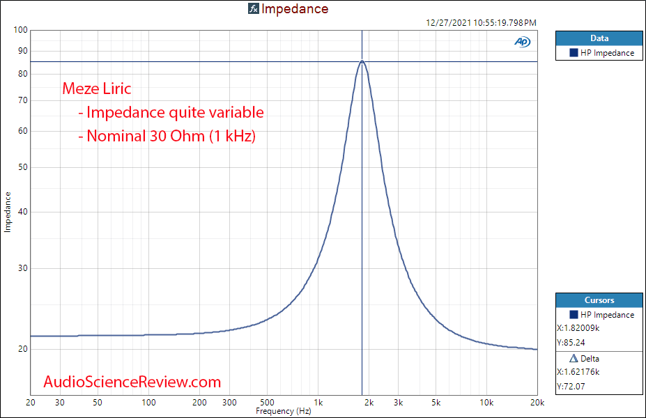Click the "500" label on the frequency axis
This screenshot has width=646, height=418.
[267, 403]
